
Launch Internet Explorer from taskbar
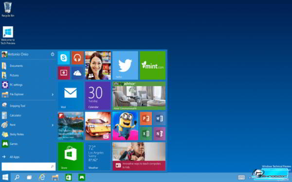42,177
